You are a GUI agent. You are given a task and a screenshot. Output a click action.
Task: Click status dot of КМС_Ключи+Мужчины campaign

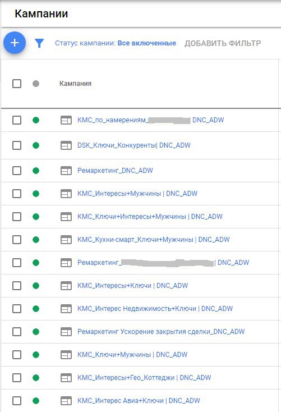pyautogui.click(x=36, y=355)
